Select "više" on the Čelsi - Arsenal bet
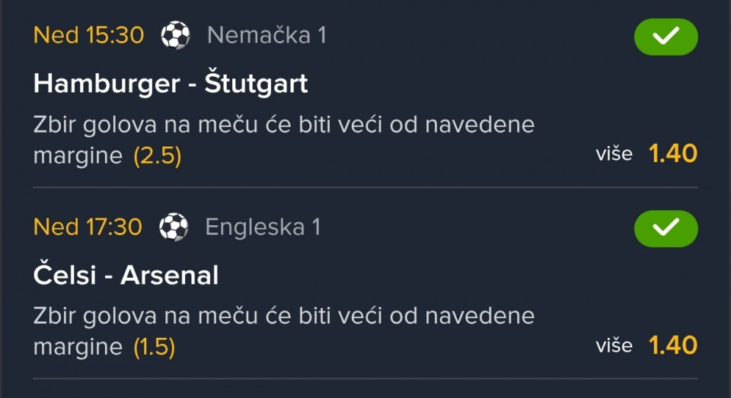Screen dimensions: 731x398 614,345
